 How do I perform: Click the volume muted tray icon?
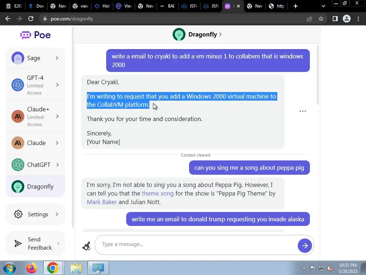tap(330, 268)
